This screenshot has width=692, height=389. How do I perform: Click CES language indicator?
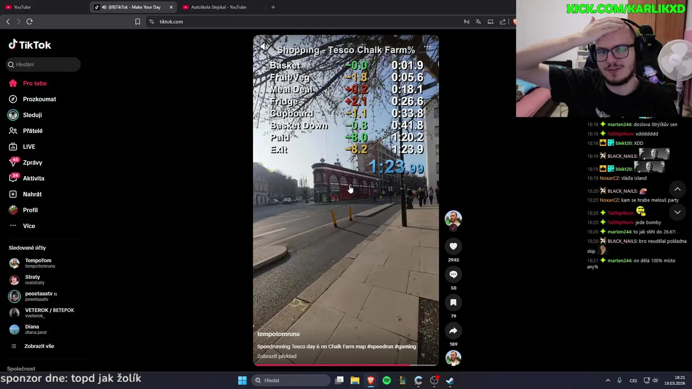click(633, 380)
